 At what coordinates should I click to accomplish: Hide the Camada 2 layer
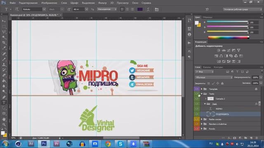(x=197, y=99)
